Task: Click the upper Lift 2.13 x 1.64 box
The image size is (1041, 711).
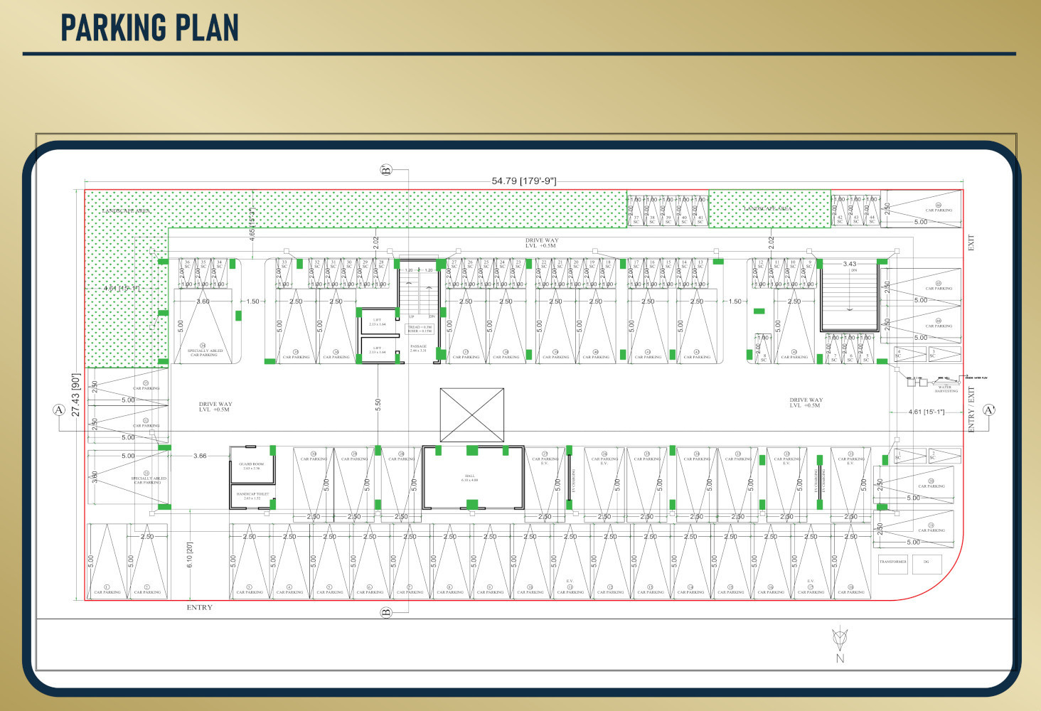Action: click(x=377, y=322)
